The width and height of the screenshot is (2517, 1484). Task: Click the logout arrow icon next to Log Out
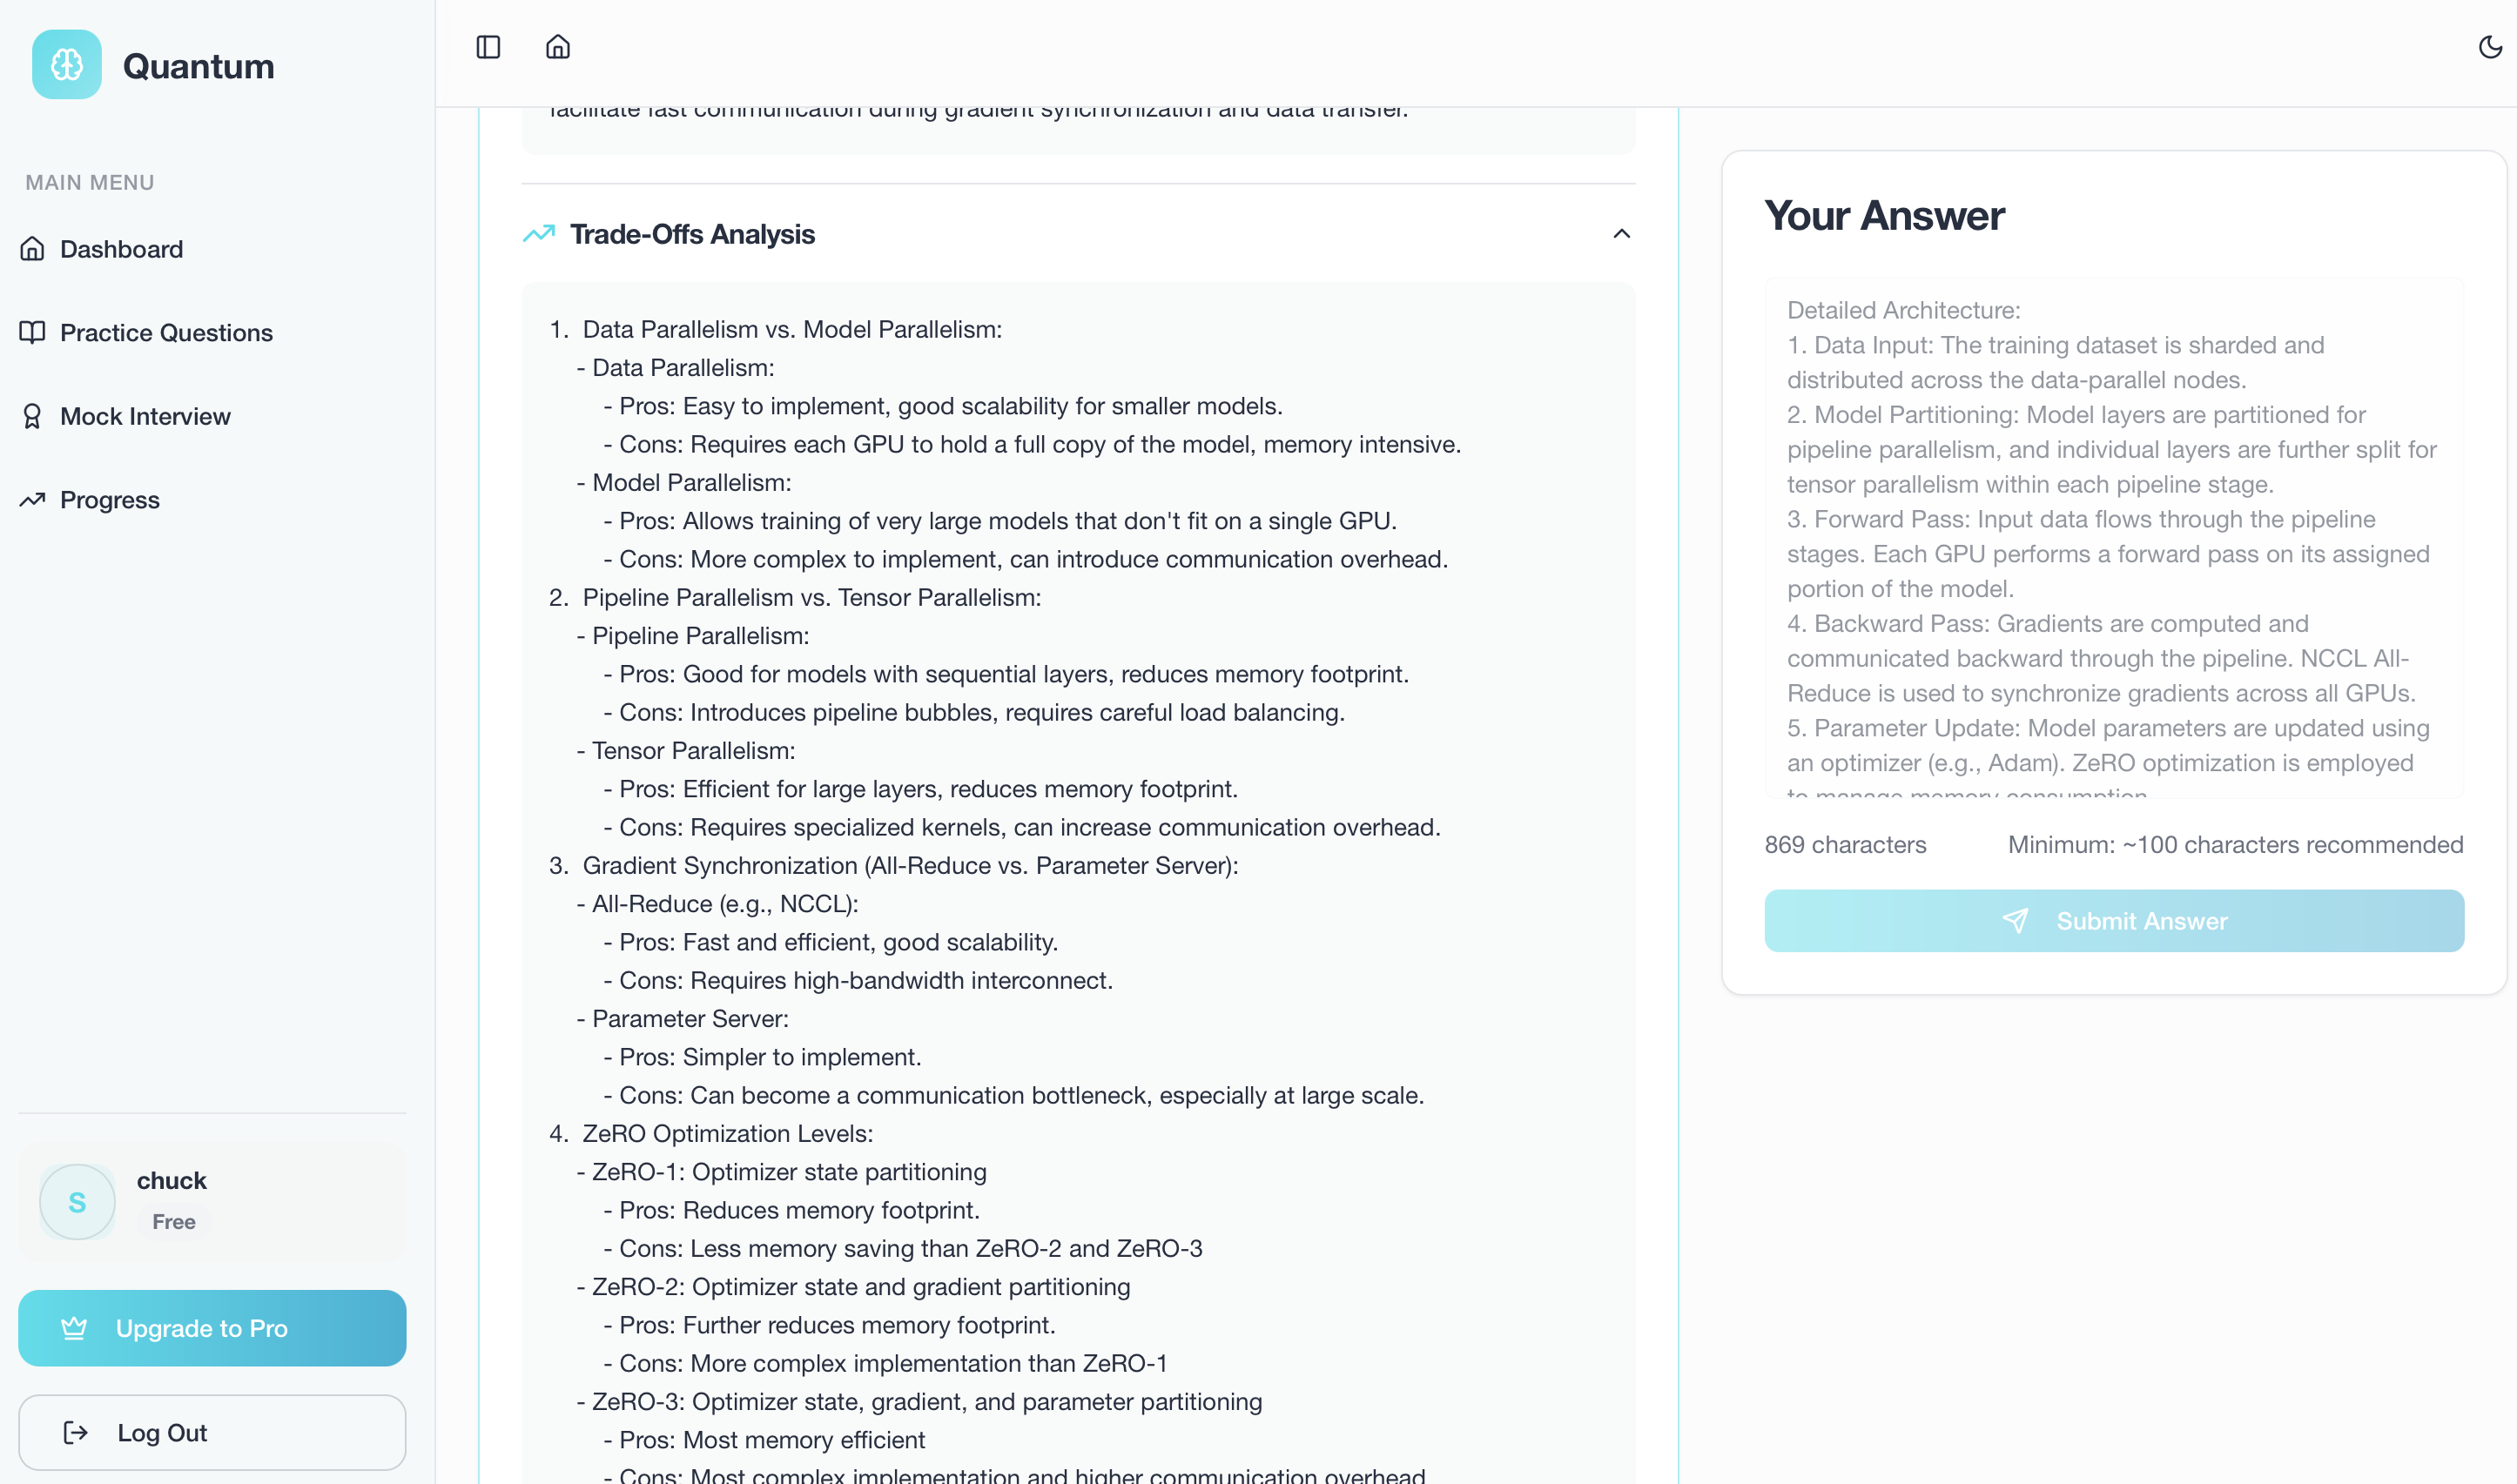[77, 1432]
